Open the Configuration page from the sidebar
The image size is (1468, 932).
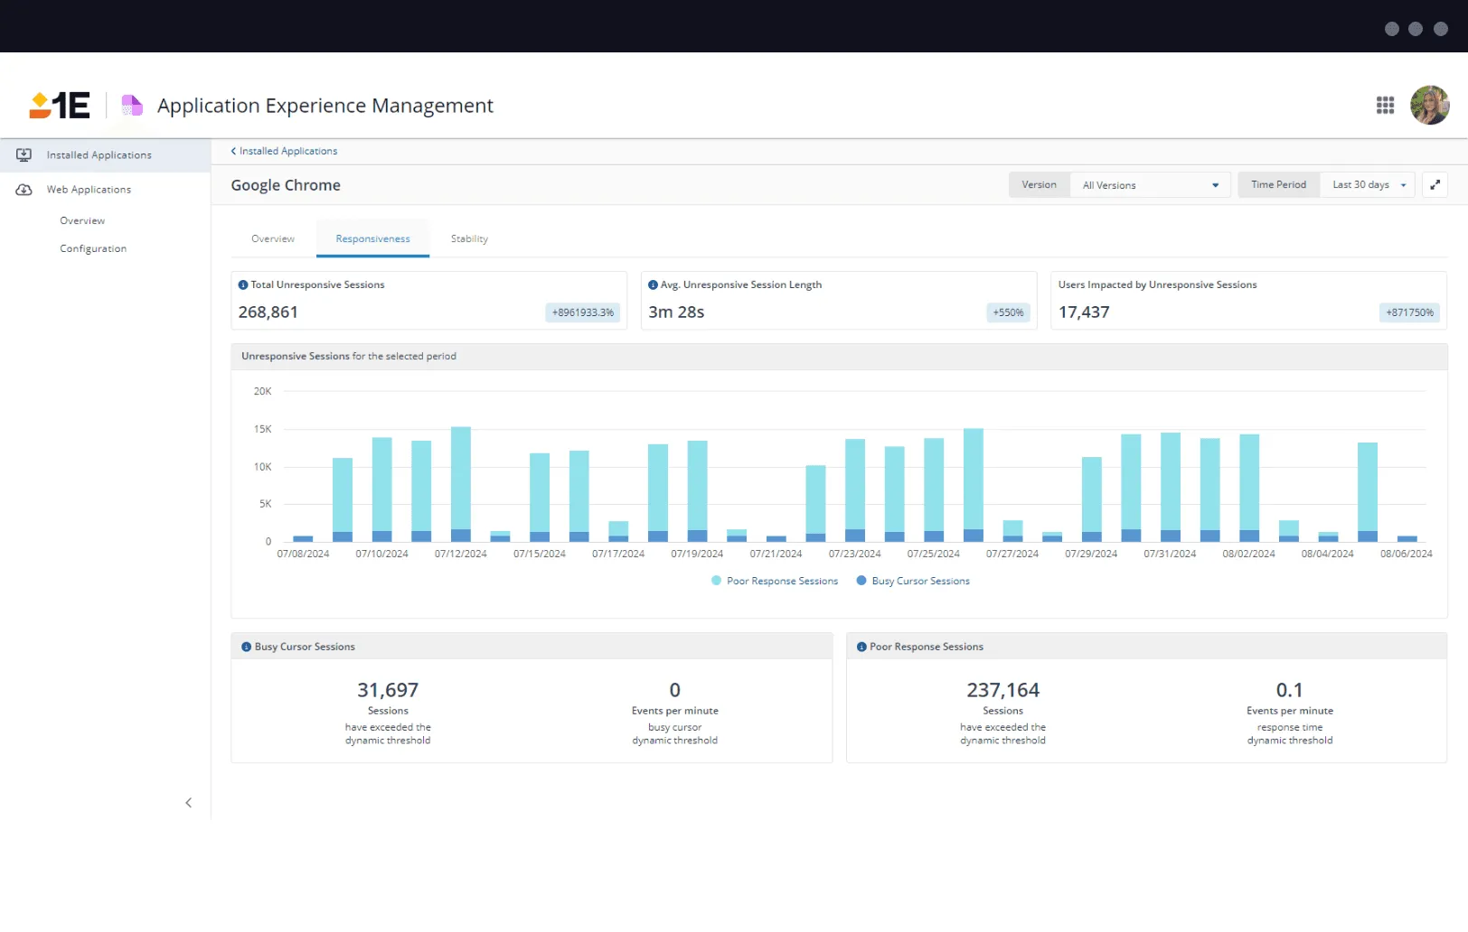pos(93,248)
